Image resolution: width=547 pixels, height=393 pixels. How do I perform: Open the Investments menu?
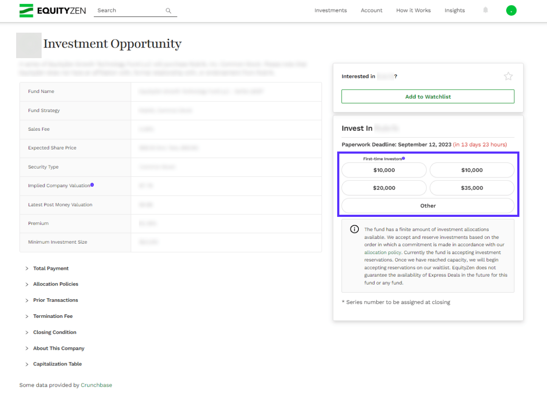tap(330, 11)
